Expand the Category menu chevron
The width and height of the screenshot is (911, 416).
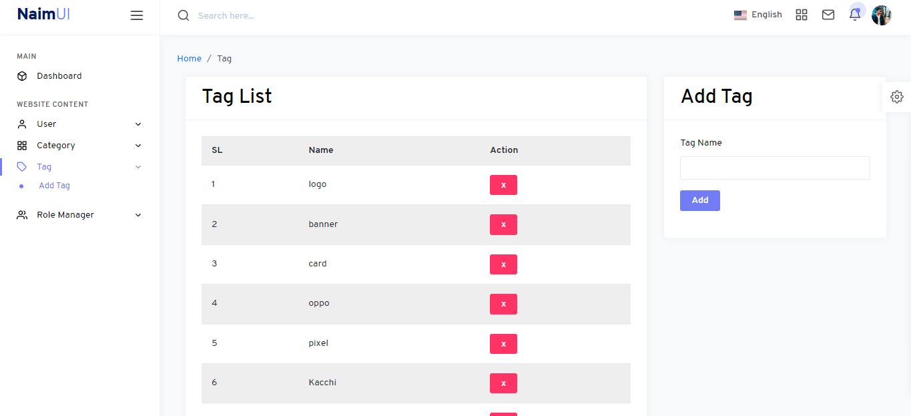pyautogui.click(x=138, y=146)
